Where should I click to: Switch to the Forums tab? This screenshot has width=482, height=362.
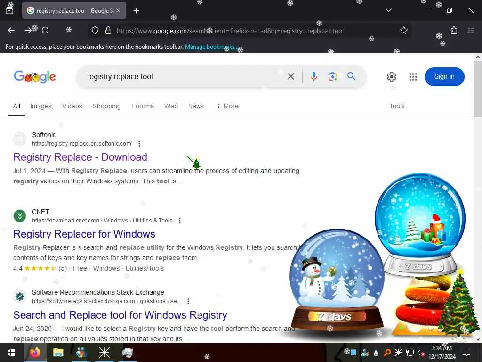click(142, 106)
